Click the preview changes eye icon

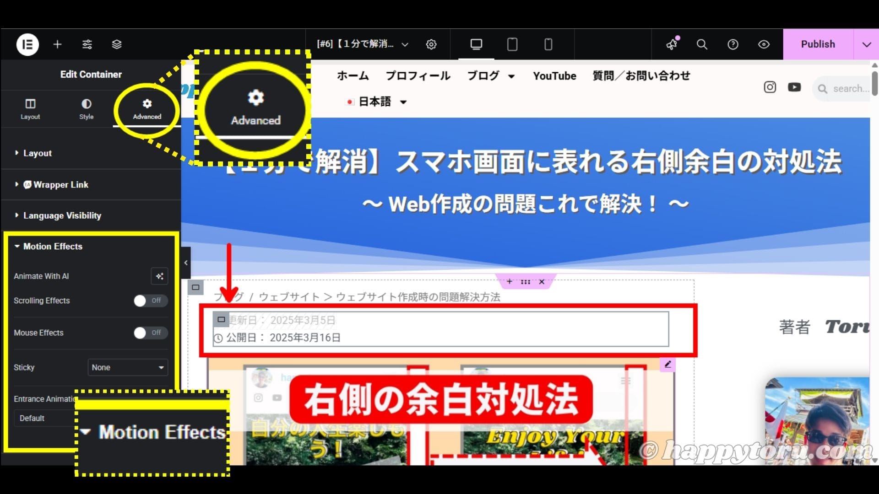pos(764,44)
